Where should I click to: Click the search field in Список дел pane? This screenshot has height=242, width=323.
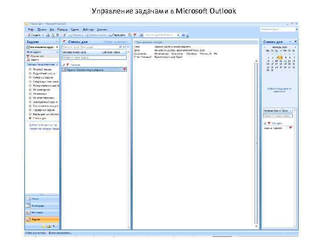click(x=90, y=47)
